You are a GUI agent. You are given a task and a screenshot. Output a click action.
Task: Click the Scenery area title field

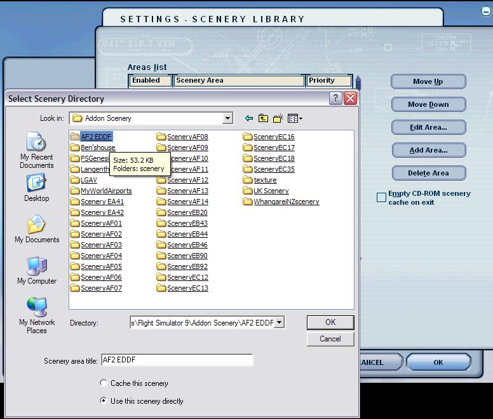tap(177, 361)
